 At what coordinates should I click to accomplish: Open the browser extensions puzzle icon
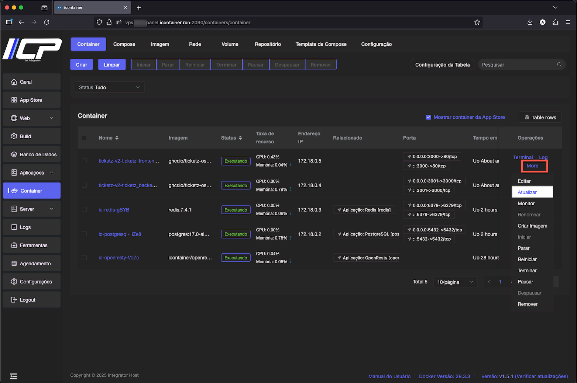click(555, 22)
